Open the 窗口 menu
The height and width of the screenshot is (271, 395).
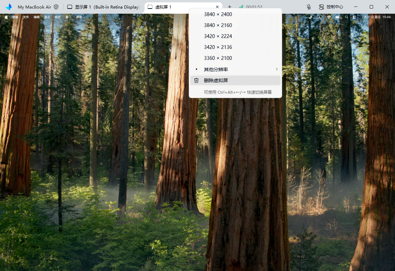coord(69,17)
